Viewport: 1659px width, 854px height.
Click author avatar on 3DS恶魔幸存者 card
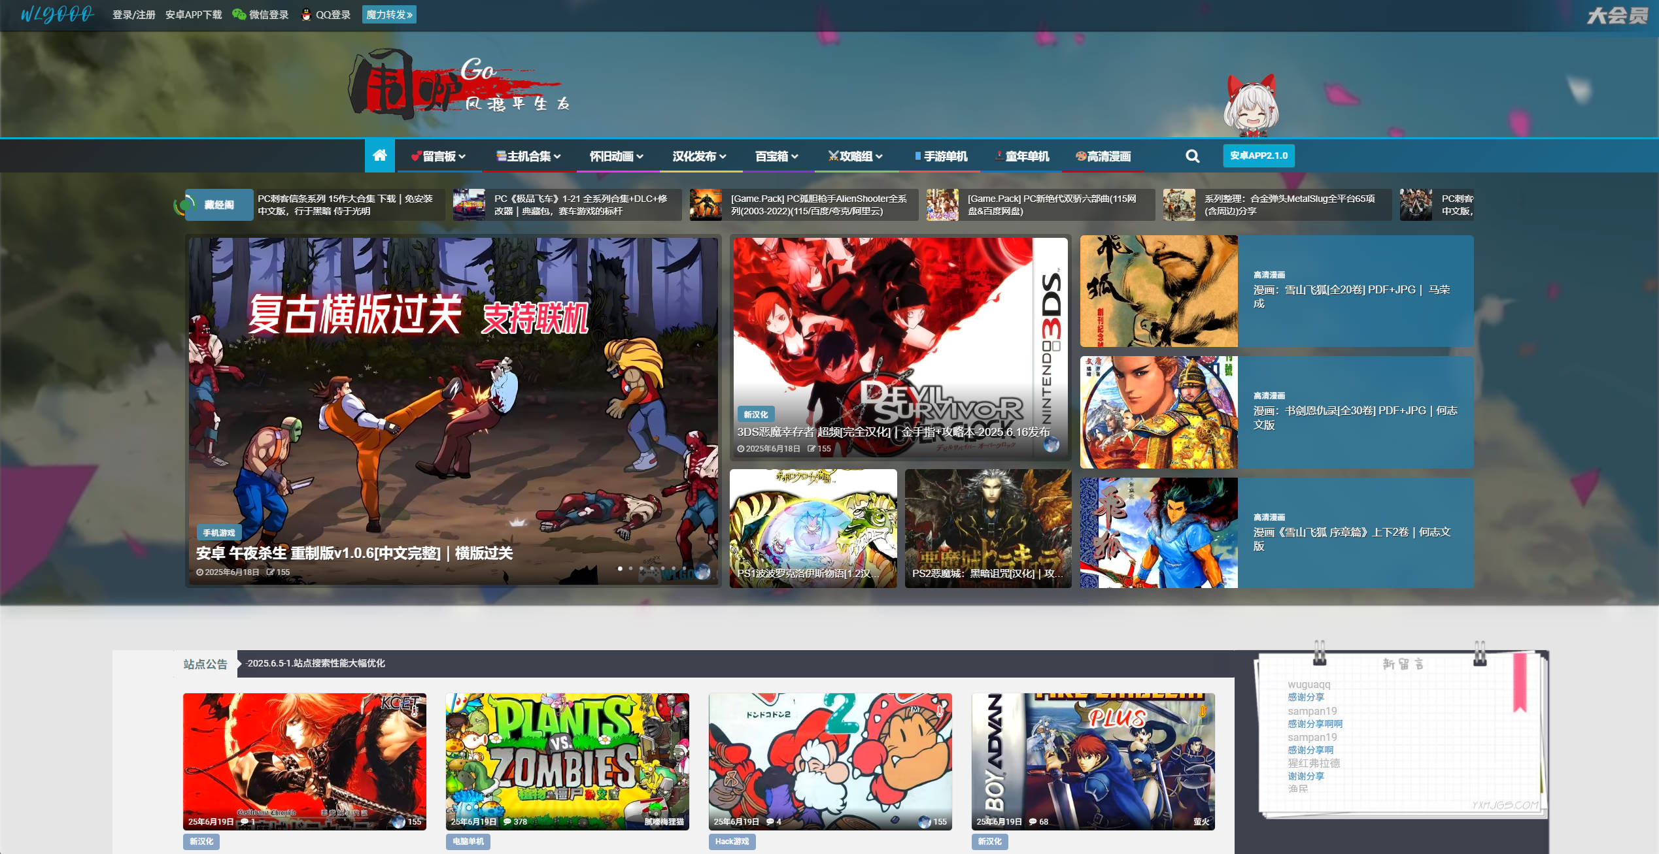tap(1051, 445)
